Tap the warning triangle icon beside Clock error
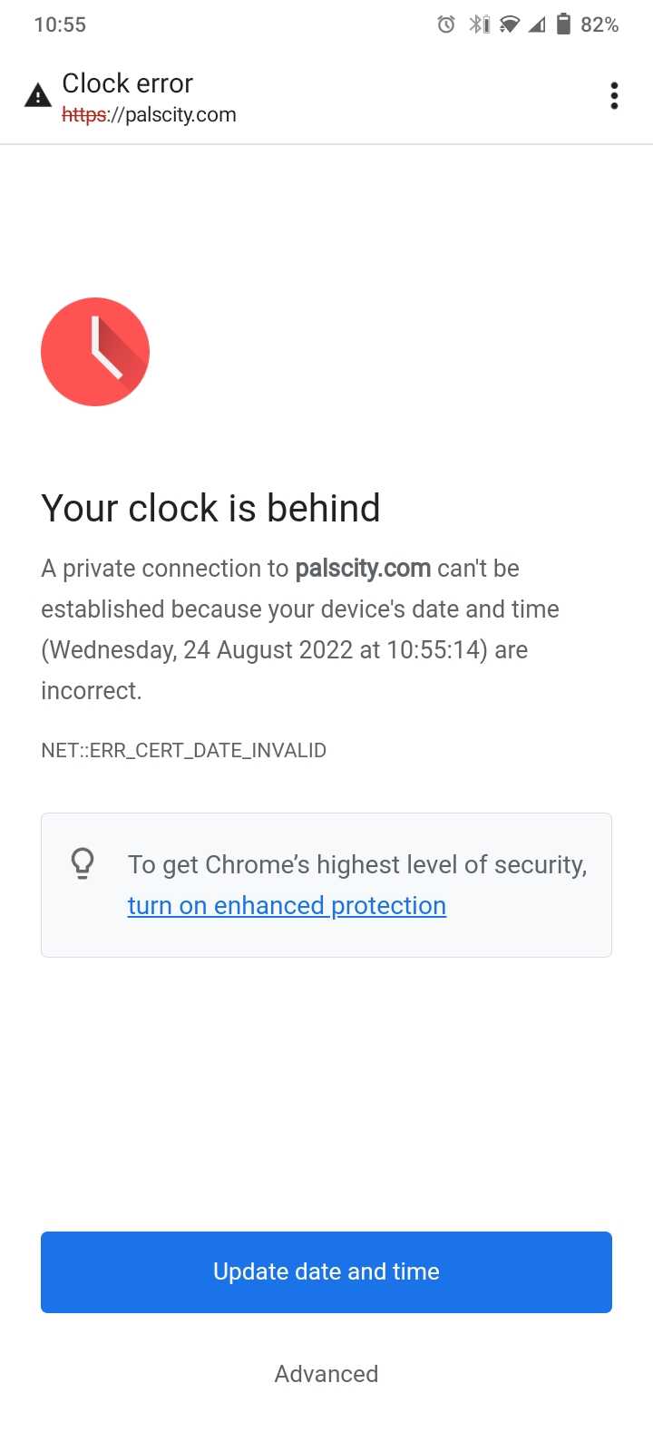This screenshot has height=1451, width=653. coord(37,95)
